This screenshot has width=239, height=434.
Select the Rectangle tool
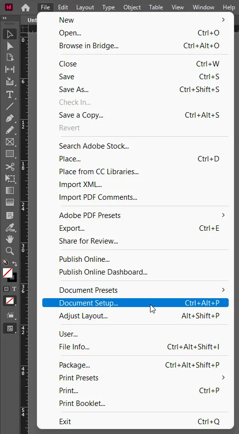10,154
